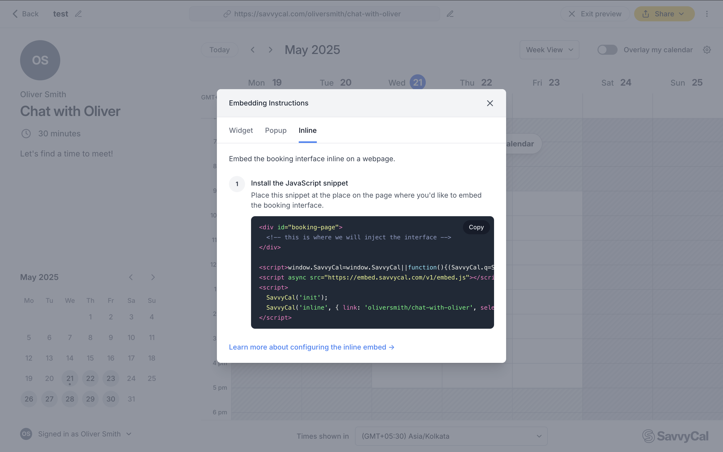Click the link icon in URL bar
The height and width of the screenshot is (452, 723).
point(227,14)
